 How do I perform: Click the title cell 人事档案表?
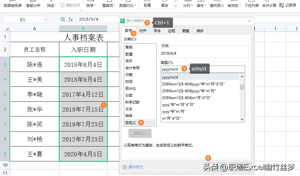click(x=83, y=37)
